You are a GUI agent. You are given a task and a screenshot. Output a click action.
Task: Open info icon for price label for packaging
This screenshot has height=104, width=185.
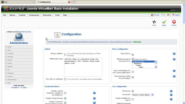click(174, 76)
